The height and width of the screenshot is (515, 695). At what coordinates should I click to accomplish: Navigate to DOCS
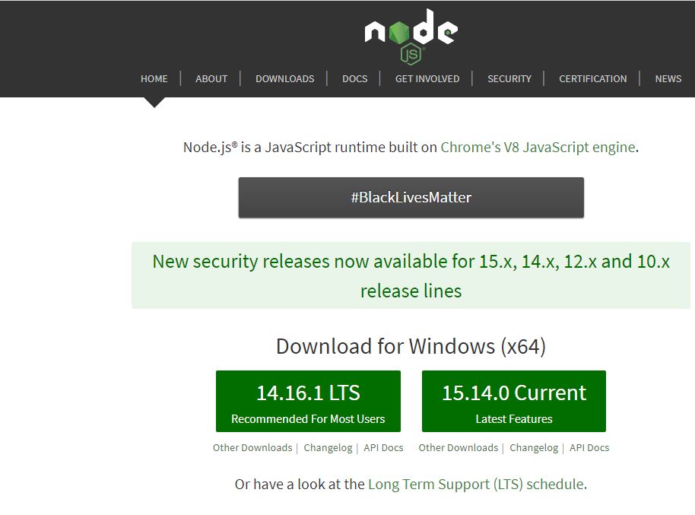tap(354, 78)
